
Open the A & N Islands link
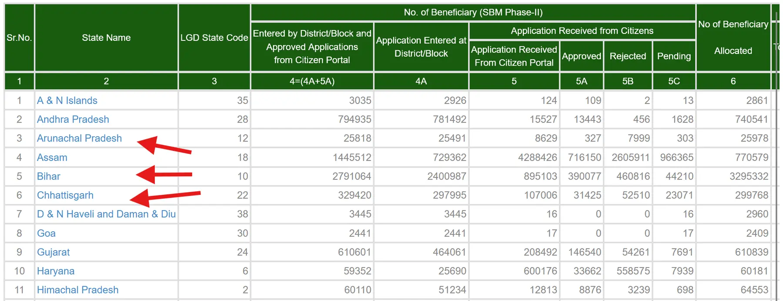[x=67, y=100]
